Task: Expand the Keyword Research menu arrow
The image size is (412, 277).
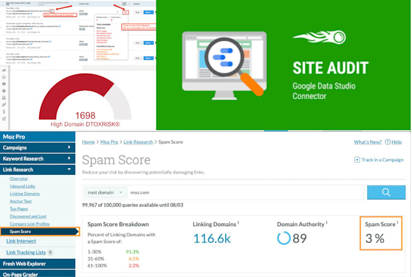Action: [x=69, y=158]
